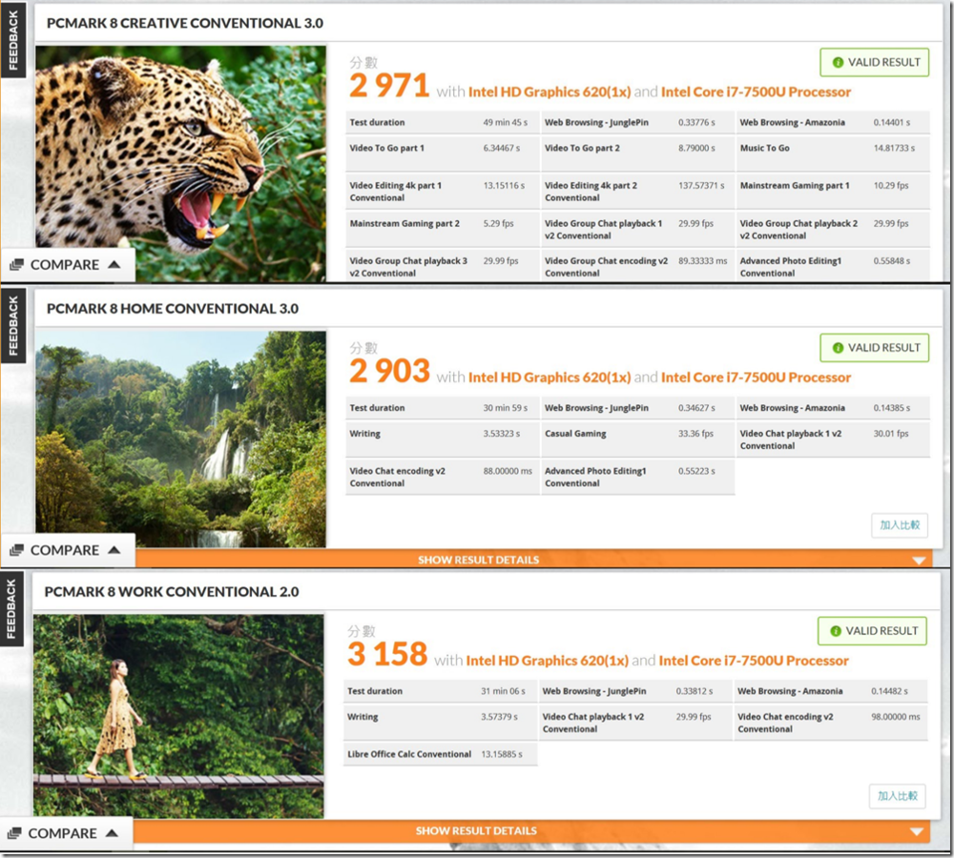The image size is (954, 858).
Task: Click down arrow on Home details bar
Action: [x=919, y=560]
